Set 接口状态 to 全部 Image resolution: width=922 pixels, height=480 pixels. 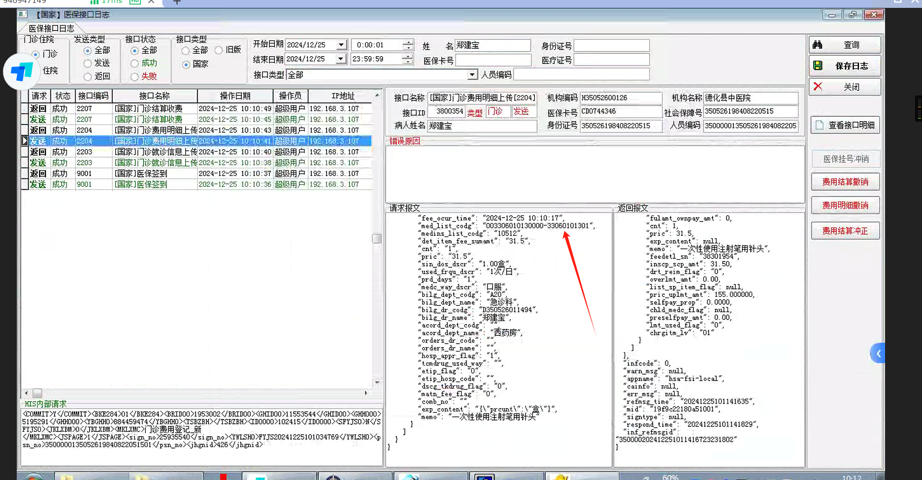pos(134,51)
